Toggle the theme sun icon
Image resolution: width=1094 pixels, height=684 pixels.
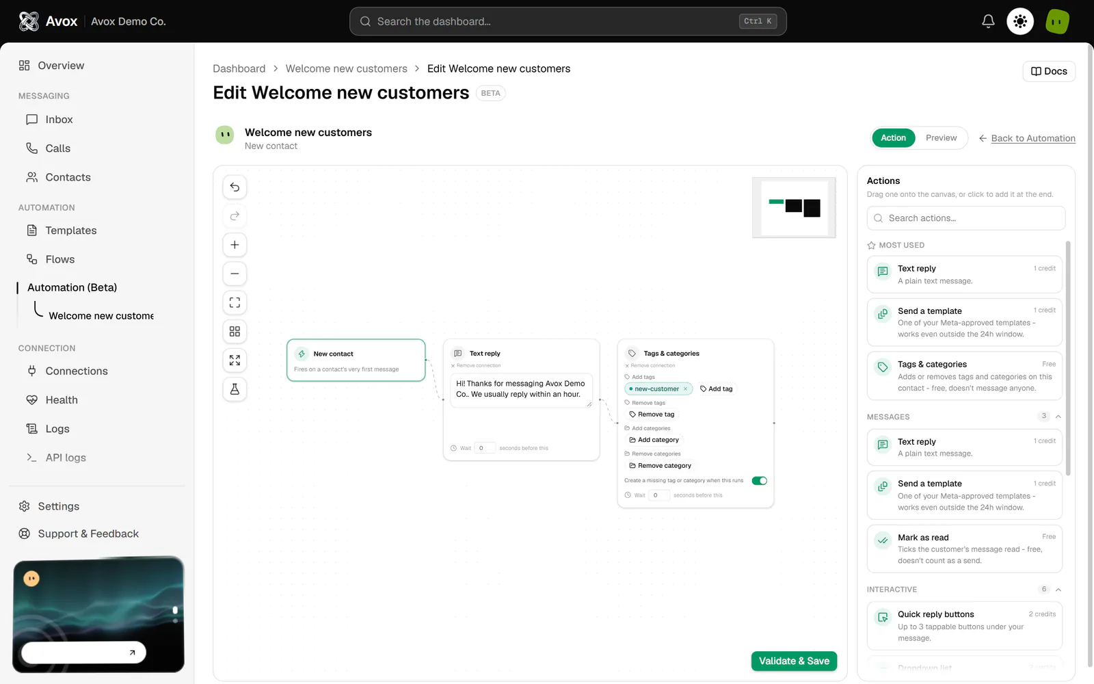tap(1020, 21)
